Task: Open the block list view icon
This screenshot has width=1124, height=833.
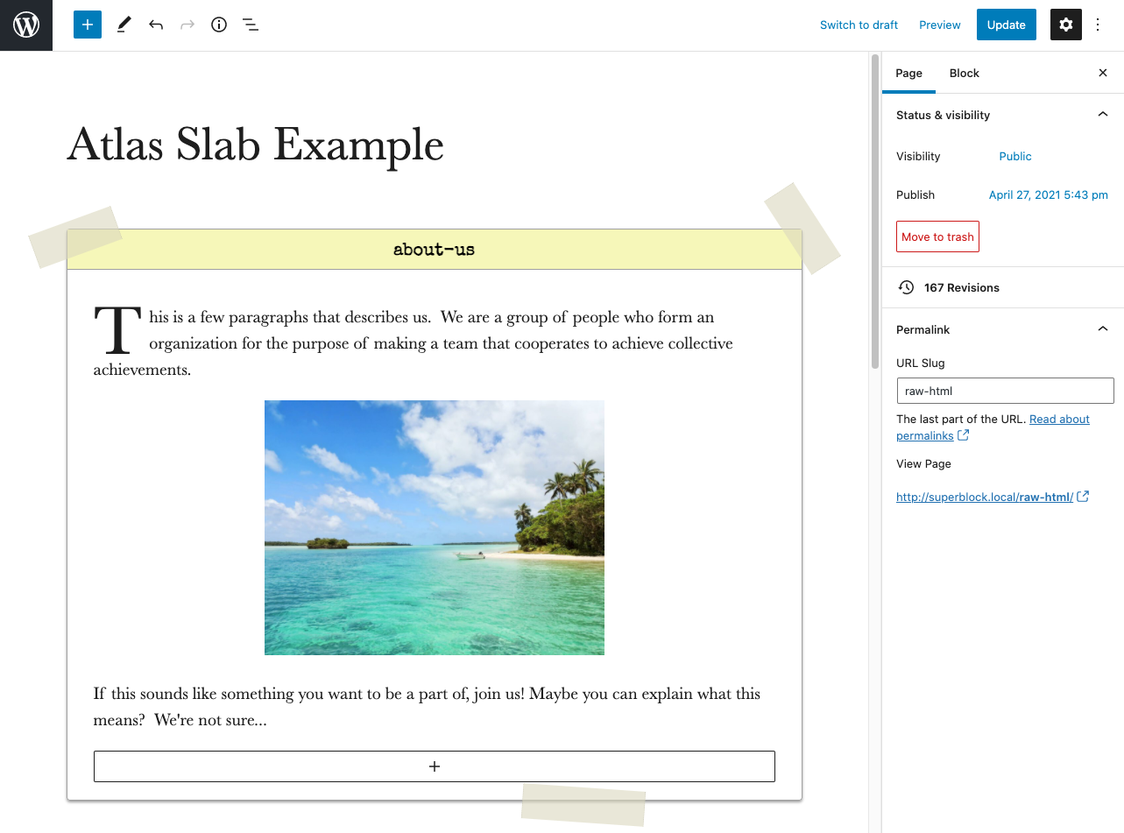Action: [x=251, y=25]
